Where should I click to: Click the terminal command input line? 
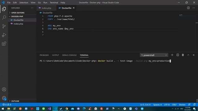point(105,61)
